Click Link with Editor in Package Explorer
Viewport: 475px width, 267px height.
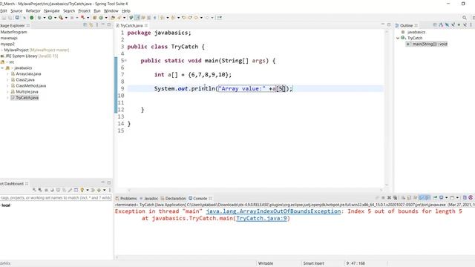coord(91,25)
